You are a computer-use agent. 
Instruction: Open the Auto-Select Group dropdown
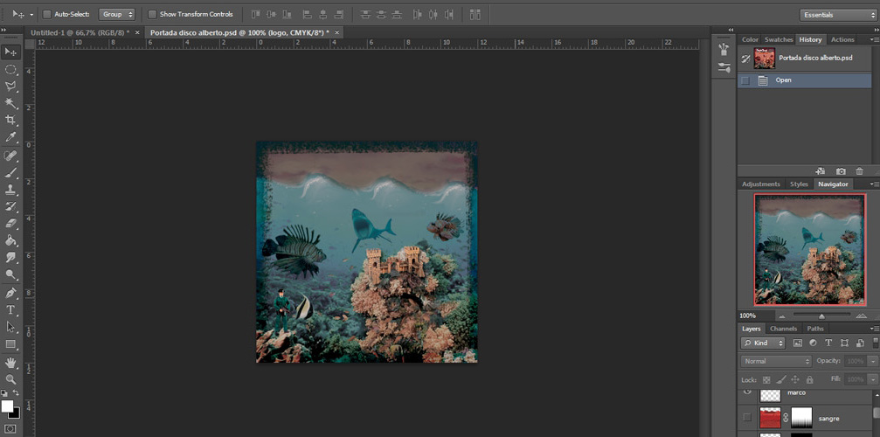point(117,15)
